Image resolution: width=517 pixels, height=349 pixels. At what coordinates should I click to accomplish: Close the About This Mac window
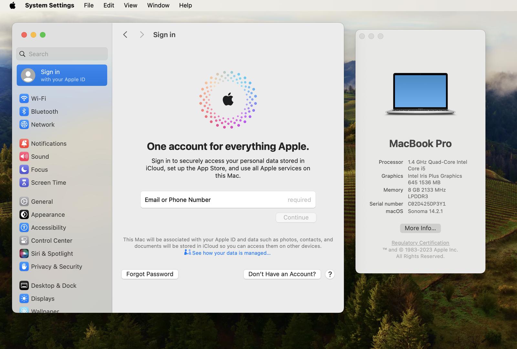point(362,36)
